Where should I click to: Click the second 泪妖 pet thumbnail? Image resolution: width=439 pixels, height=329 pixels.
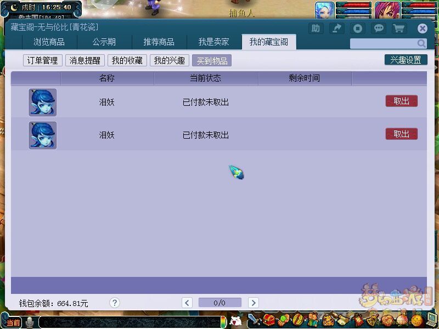[x=43, y=135]
